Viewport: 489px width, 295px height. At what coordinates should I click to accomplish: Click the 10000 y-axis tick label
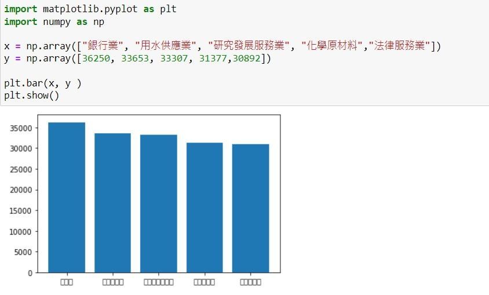21,232
